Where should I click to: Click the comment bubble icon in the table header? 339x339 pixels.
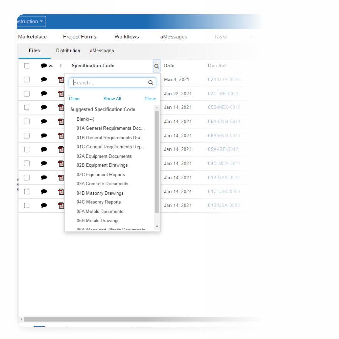coord(44,66)
